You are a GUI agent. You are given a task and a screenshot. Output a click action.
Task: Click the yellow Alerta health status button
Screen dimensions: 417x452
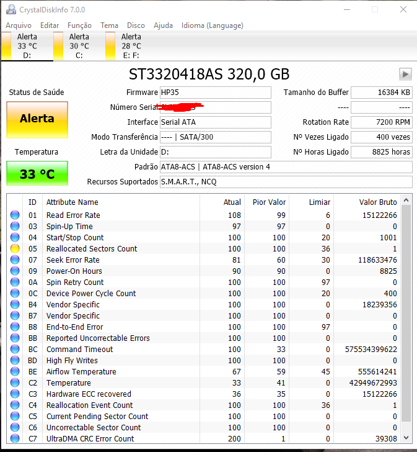click(37, 119)
